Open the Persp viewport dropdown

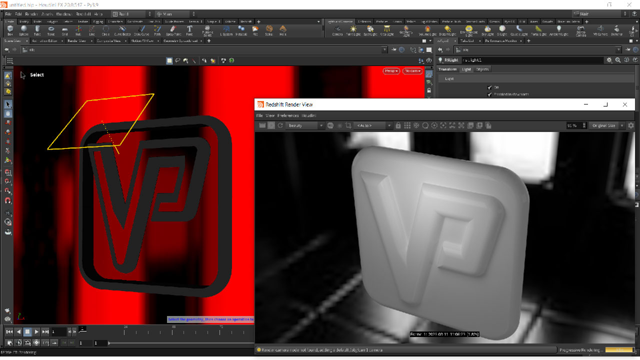(391, 71)
